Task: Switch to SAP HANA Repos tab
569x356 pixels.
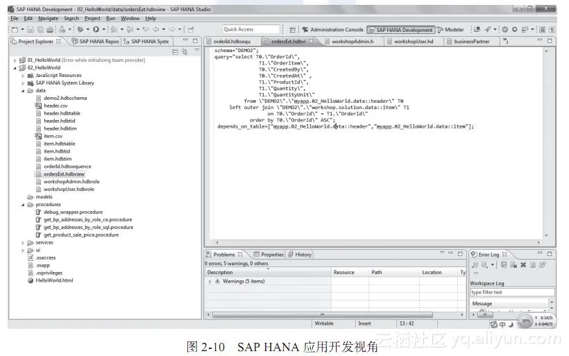Action: [x=96, y=42]
